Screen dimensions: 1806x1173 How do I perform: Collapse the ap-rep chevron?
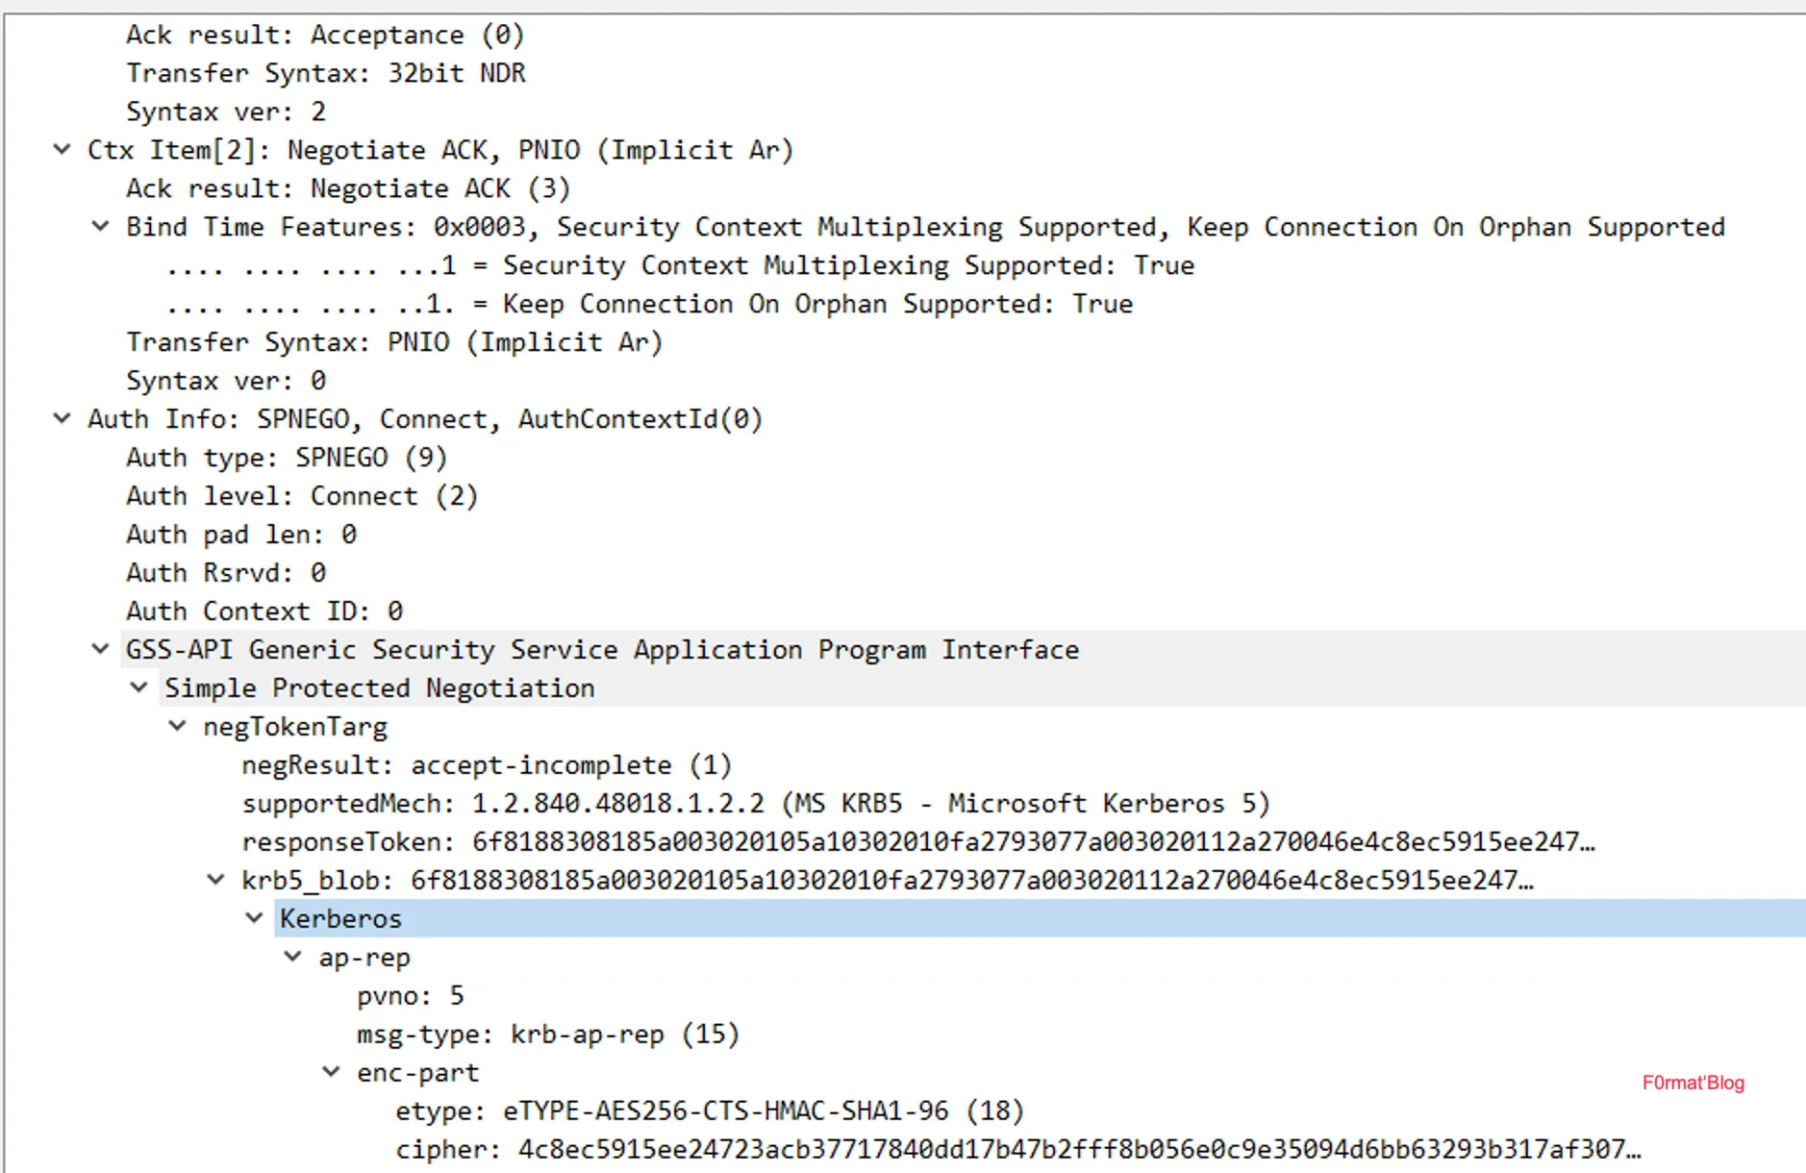click(x=292, y=958)
